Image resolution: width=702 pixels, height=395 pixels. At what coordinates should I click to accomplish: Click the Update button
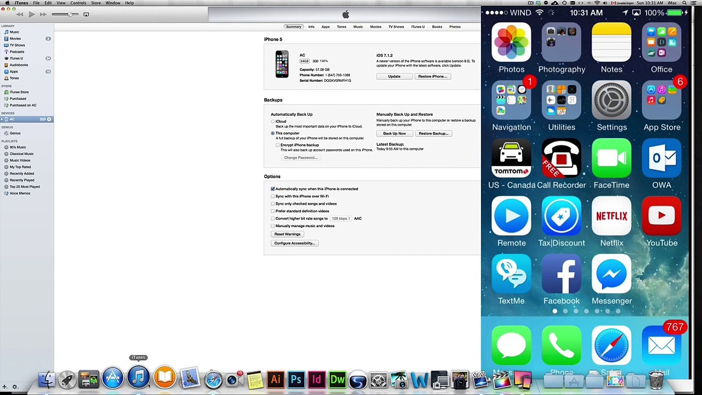[x=394, y=76]
